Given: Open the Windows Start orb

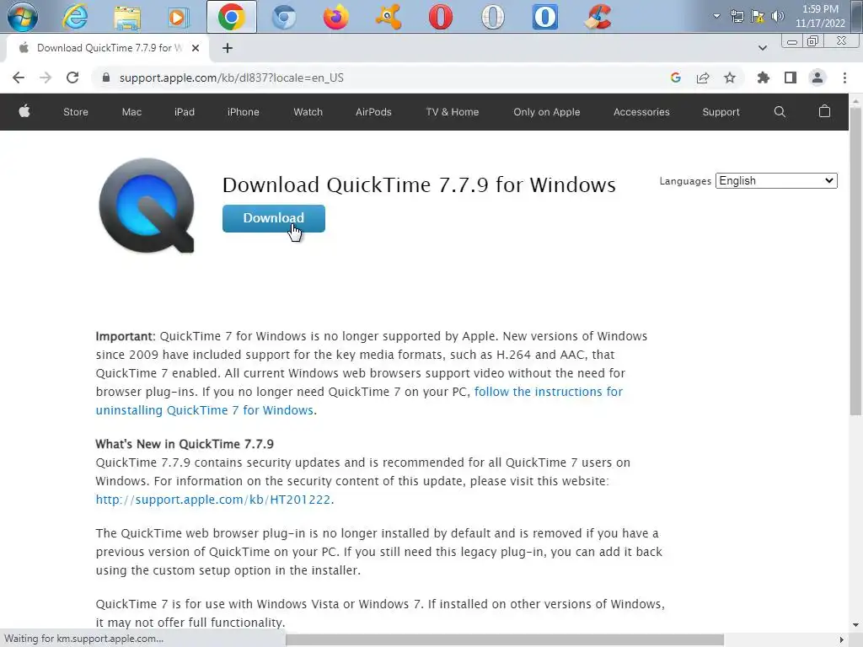Looking at the screenshot, I should 23,17.
